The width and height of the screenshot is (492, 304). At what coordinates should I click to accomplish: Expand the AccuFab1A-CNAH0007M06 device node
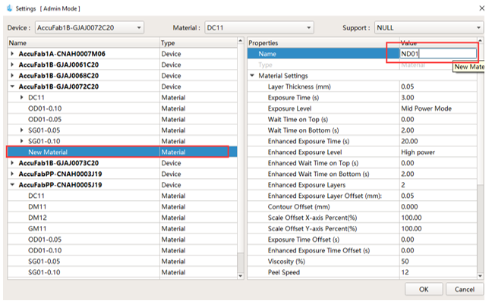(12, 54)
